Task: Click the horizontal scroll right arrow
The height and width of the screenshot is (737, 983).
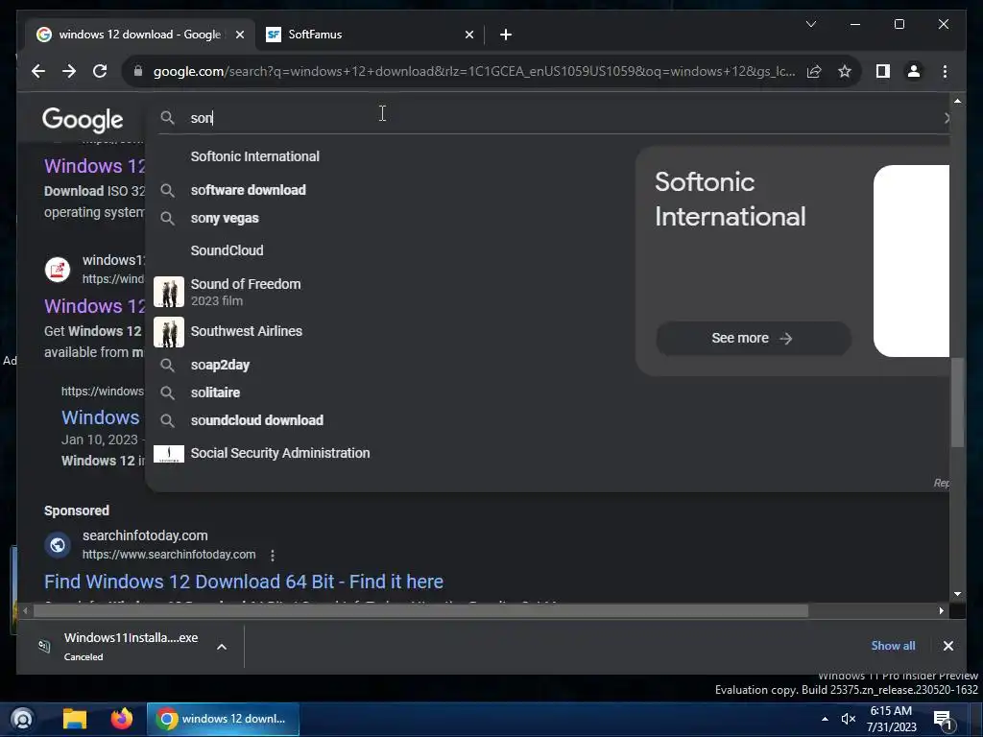Action: 941,610
